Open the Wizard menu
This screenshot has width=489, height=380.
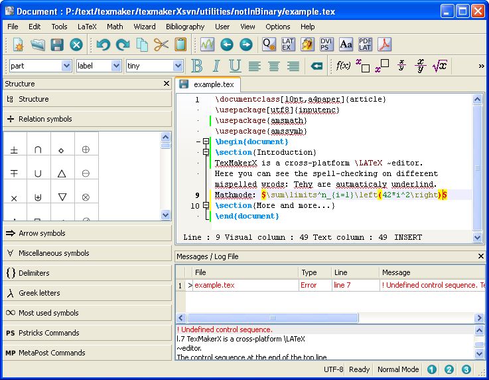(x=145, y=27)
